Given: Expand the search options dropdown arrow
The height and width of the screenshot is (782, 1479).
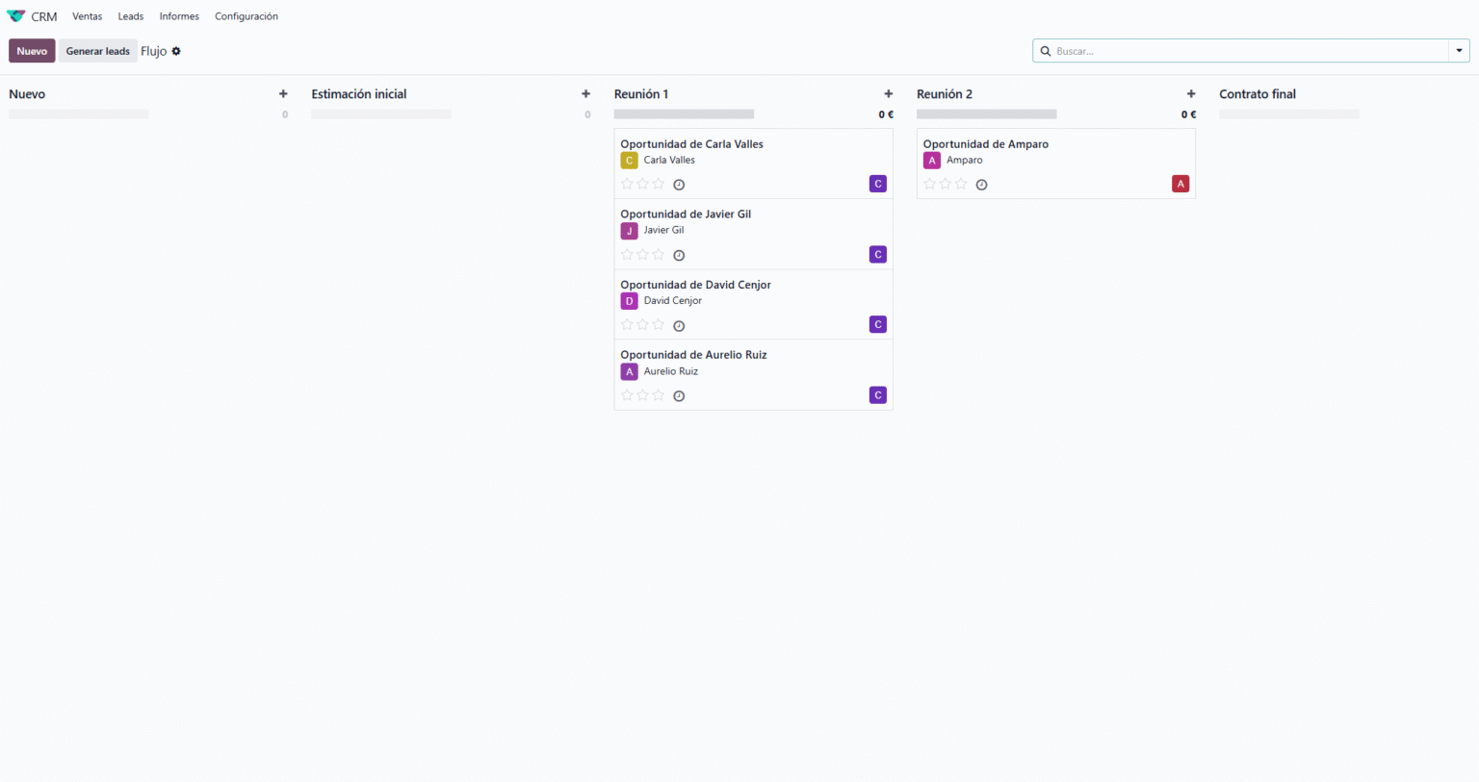Looking at the screenshot, I should [1459, 51].
